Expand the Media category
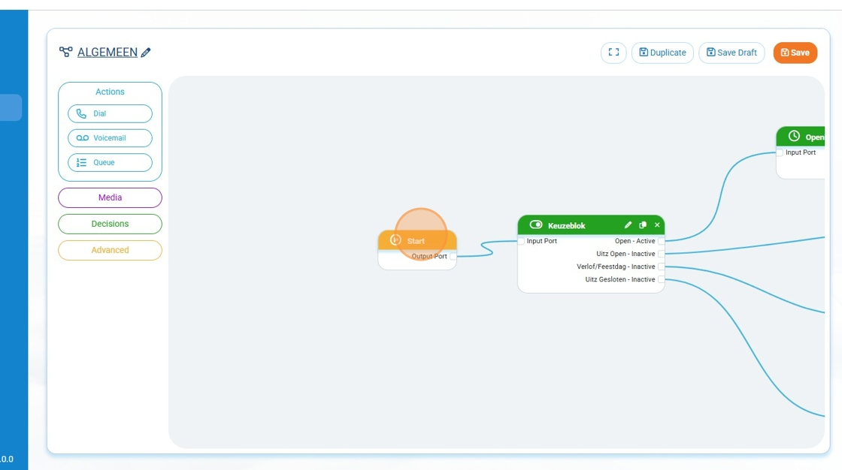 [x=110, y=197]
